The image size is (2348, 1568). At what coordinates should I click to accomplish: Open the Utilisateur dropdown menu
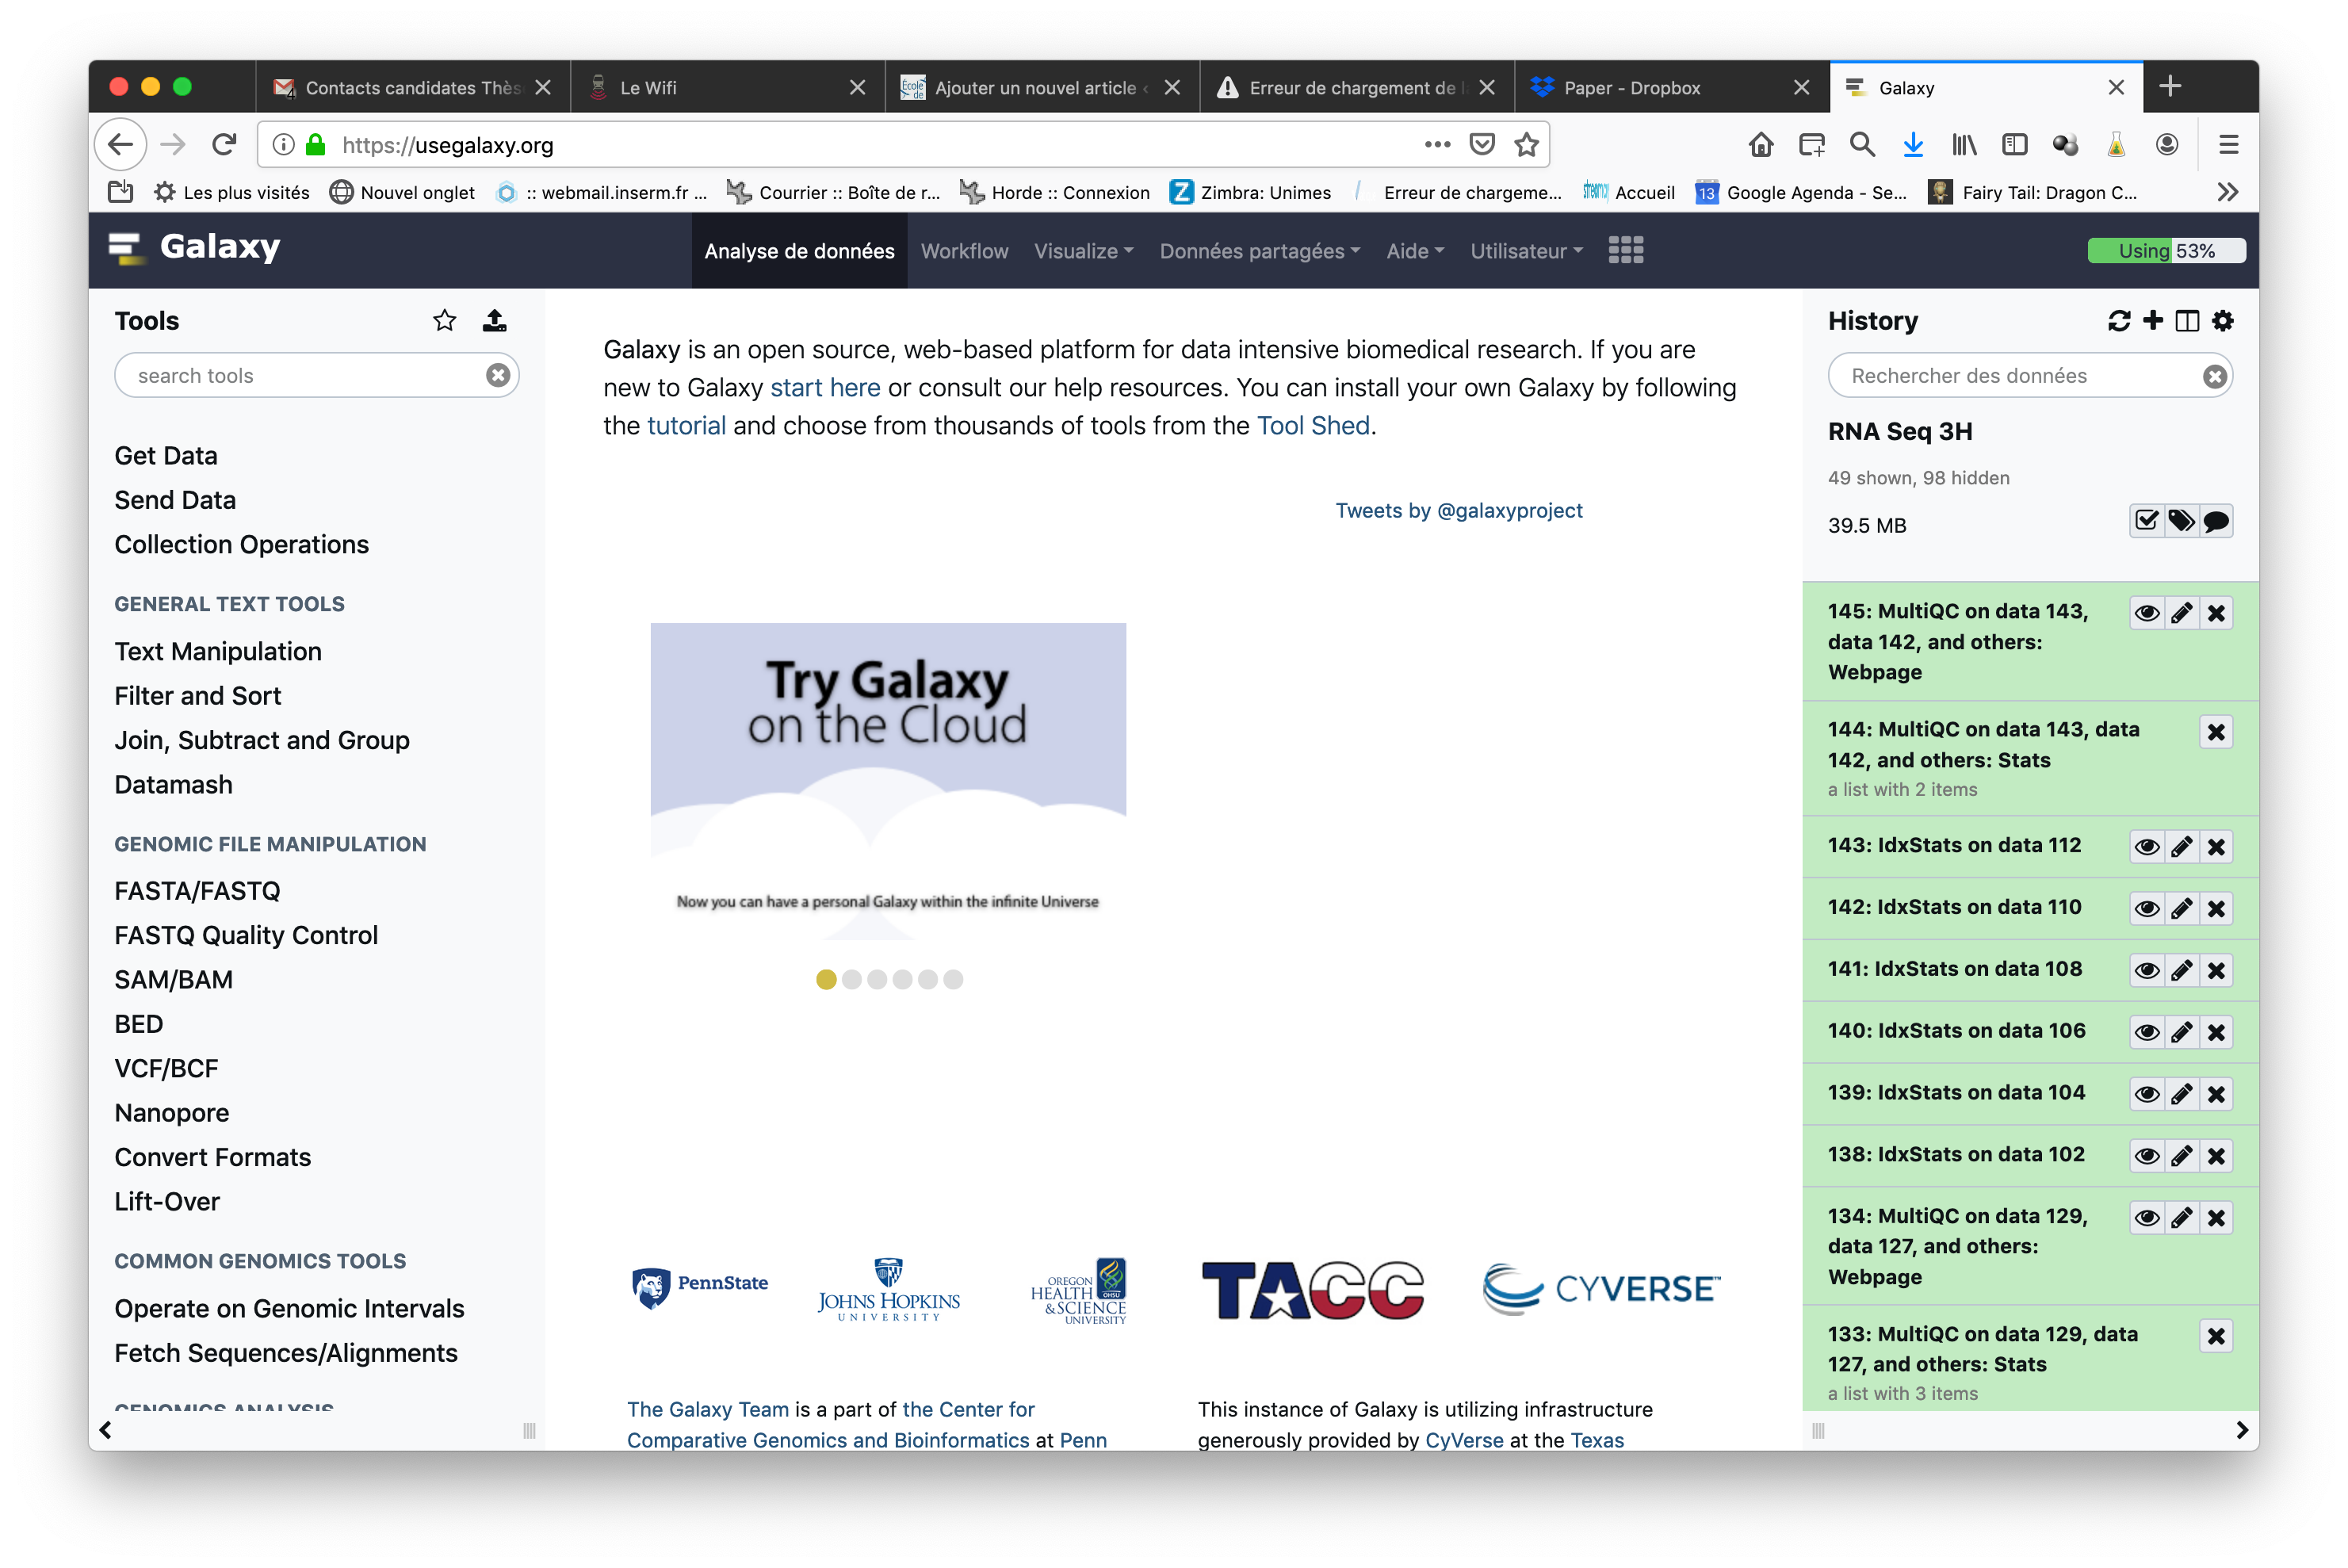[x=1526, y=251]
